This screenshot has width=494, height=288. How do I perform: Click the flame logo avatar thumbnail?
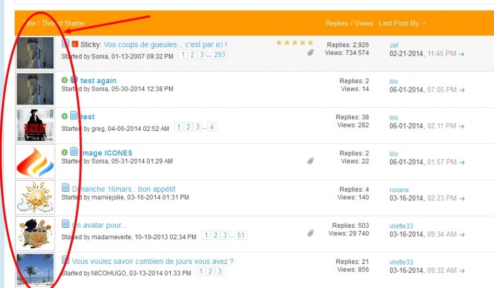point(35,161)
